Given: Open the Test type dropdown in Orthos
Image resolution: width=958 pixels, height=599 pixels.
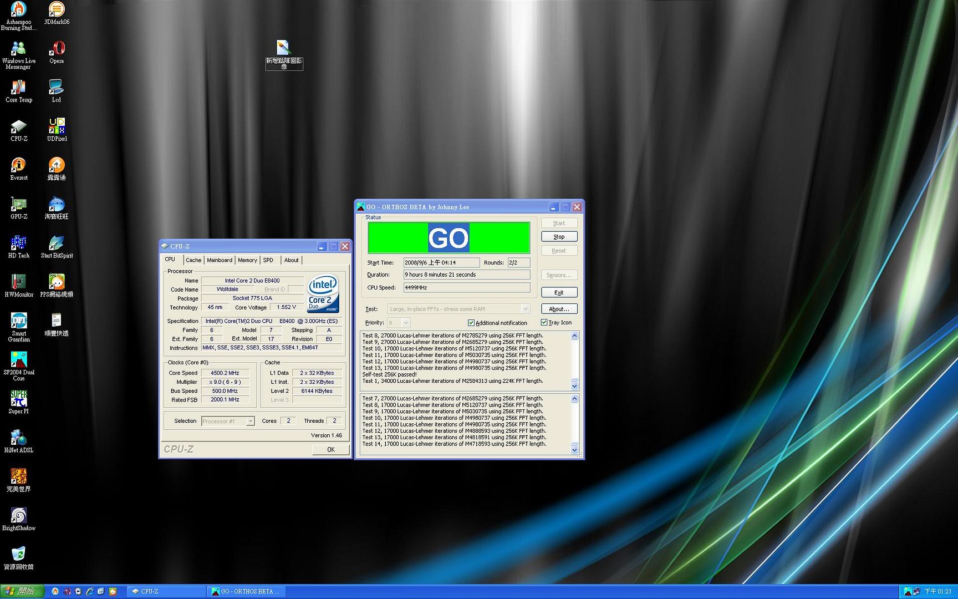Looking at the screenshot, I should tap(459, 309).
